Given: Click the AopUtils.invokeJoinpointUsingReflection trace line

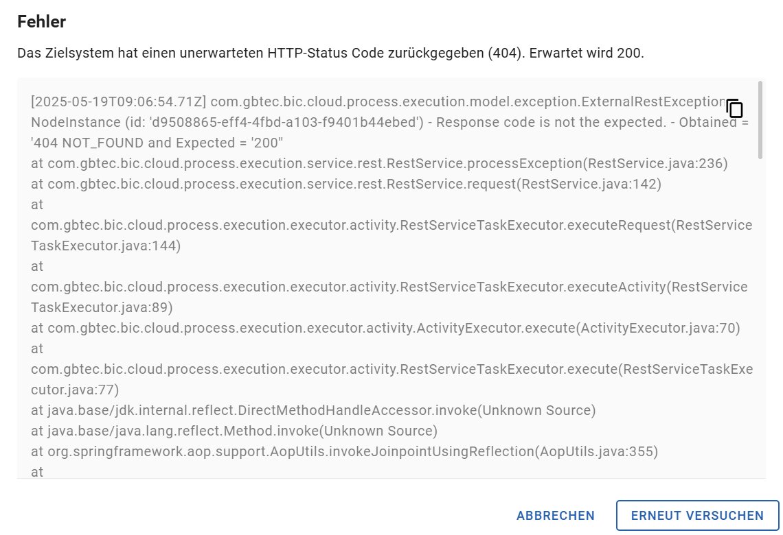Looking at the screenshot, I should (x=346, y=451).
